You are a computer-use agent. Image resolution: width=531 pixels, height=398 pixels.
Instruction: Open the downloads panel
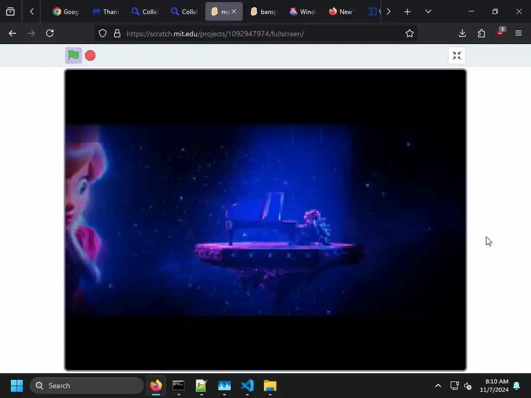[x=462, y=33]
